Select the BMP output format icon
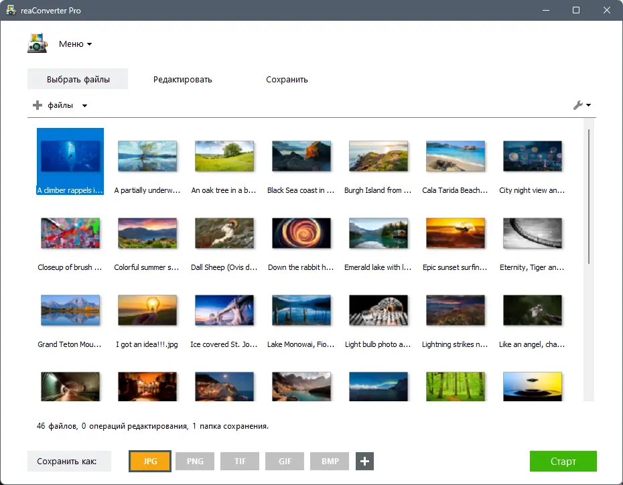The width and height of the screenshot is (623, 485). point(329,461)
